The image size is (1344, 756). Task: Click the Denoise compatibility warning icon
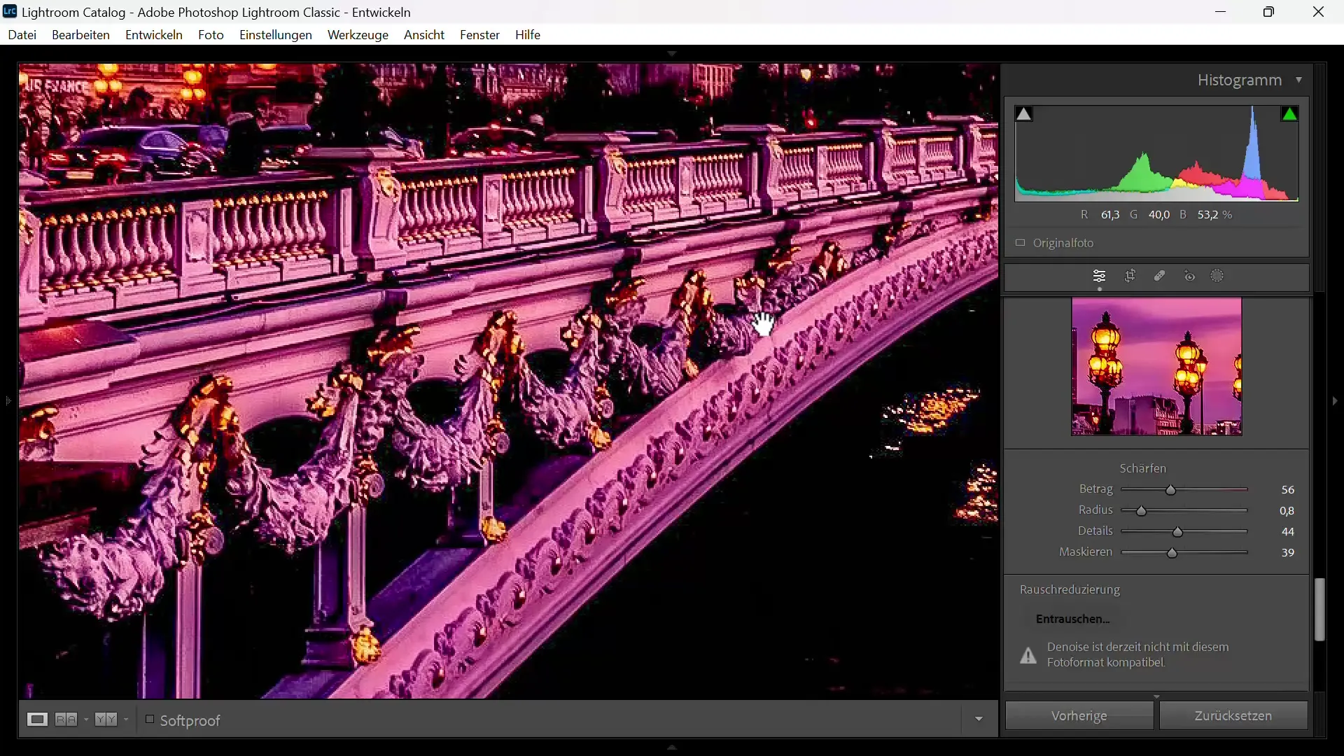[1028, 656]
